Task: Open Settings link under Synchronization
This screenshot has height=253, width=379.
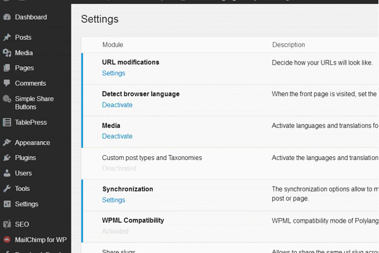Action: (114, 200)
